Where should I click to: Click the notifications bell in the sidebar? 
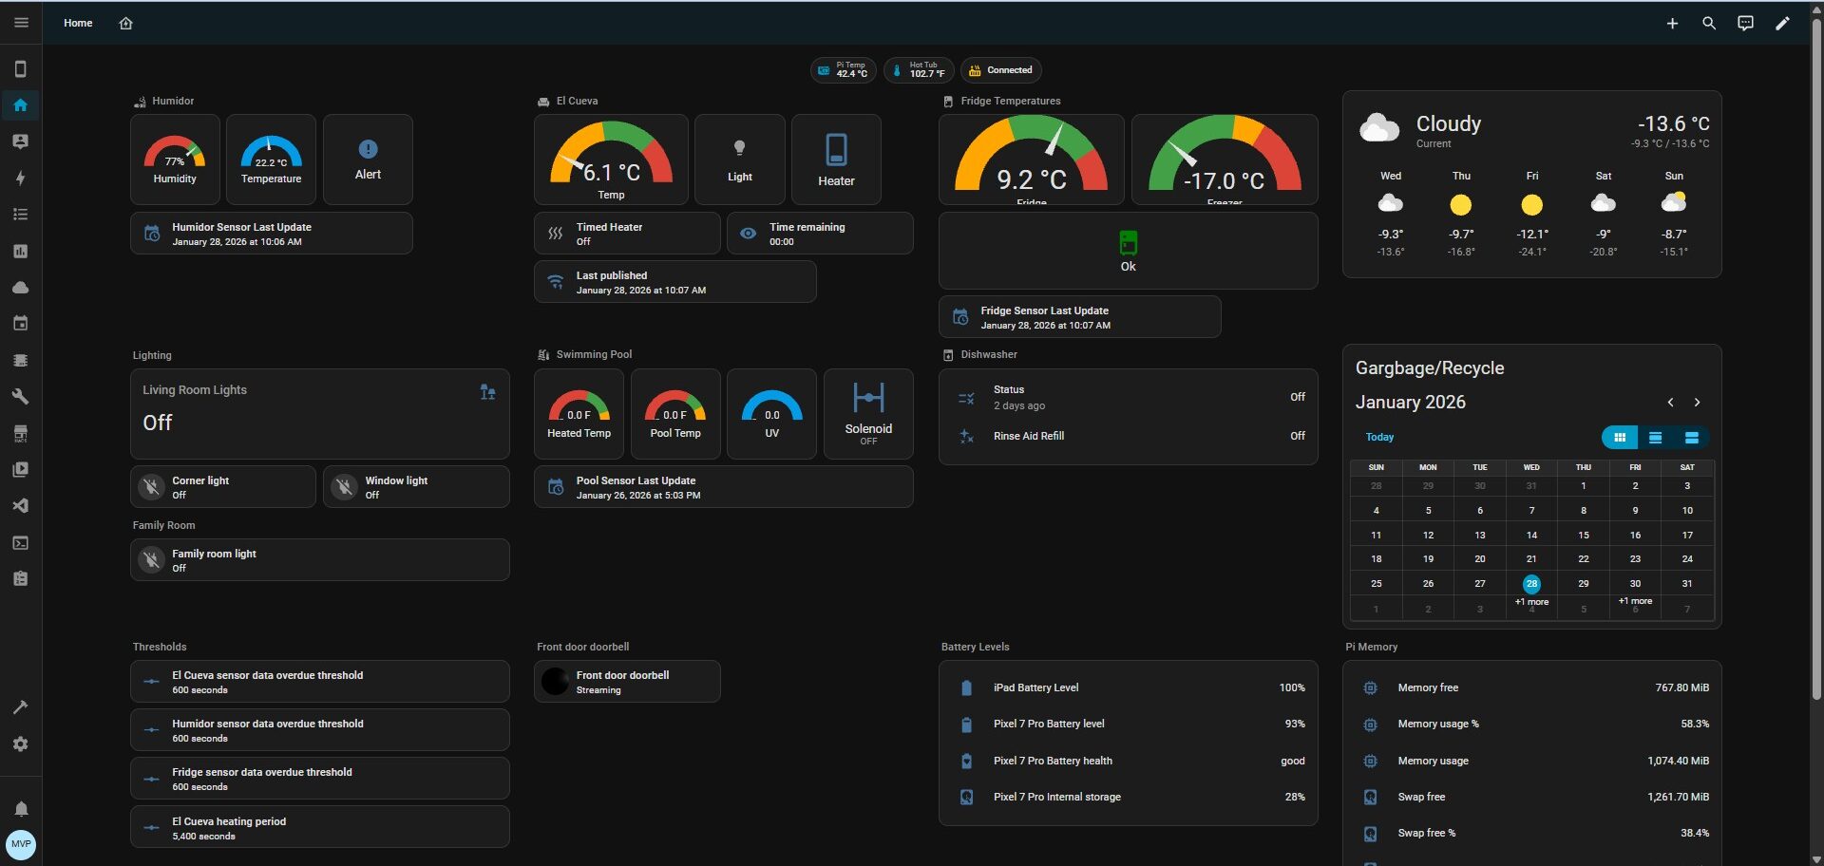tap(20, 809)
